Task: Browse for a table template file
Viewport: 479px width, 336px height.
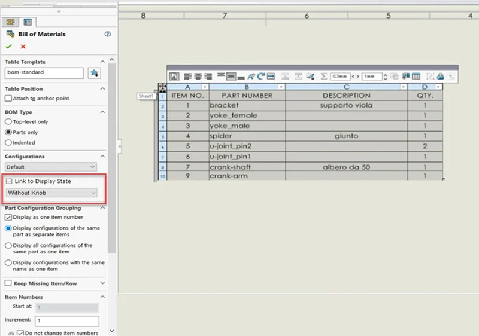Action: pos(94,73)
